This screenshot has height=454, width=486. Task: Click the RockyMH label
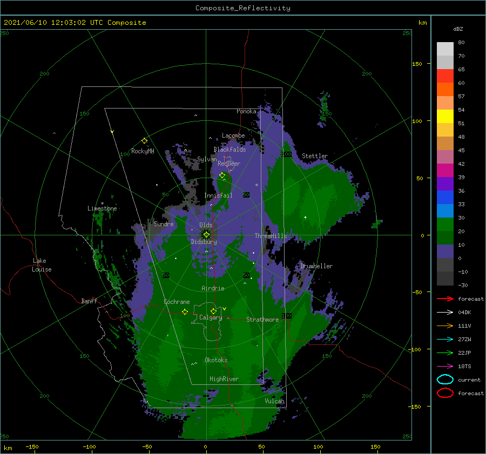click(143, 151)
